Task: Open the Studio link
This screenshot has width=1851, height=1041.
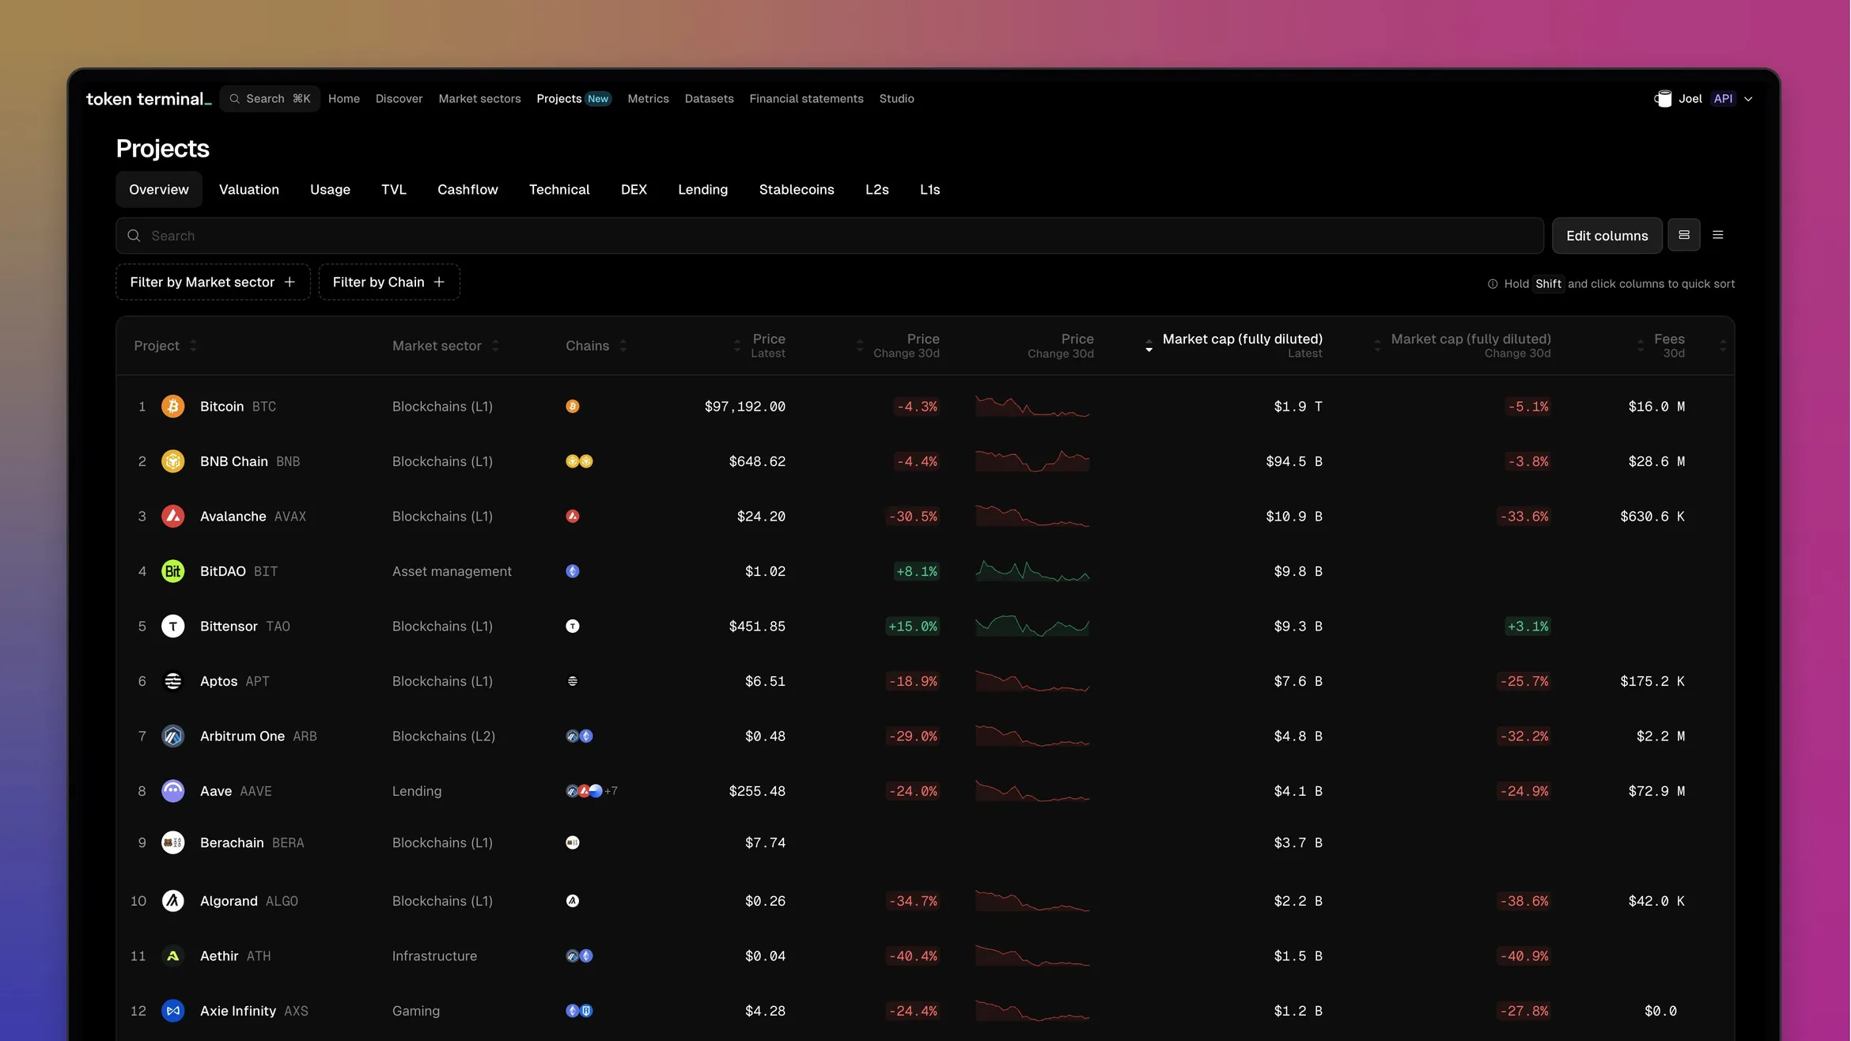Action: [896, 99]
